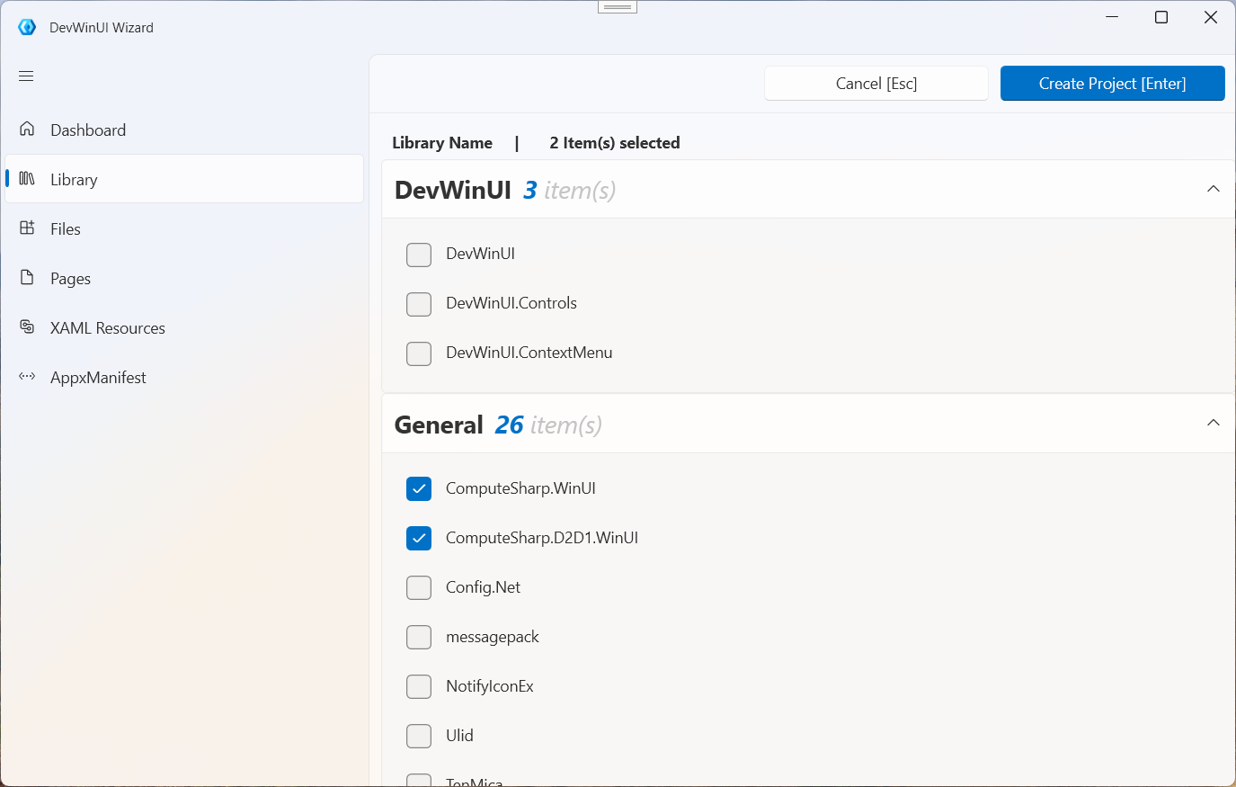Click the window top drag handle

point(618,7)
